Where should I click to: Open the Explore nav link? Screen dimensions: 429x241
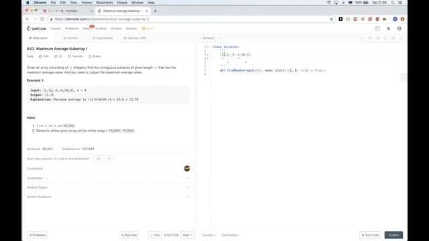coord(56,28)
